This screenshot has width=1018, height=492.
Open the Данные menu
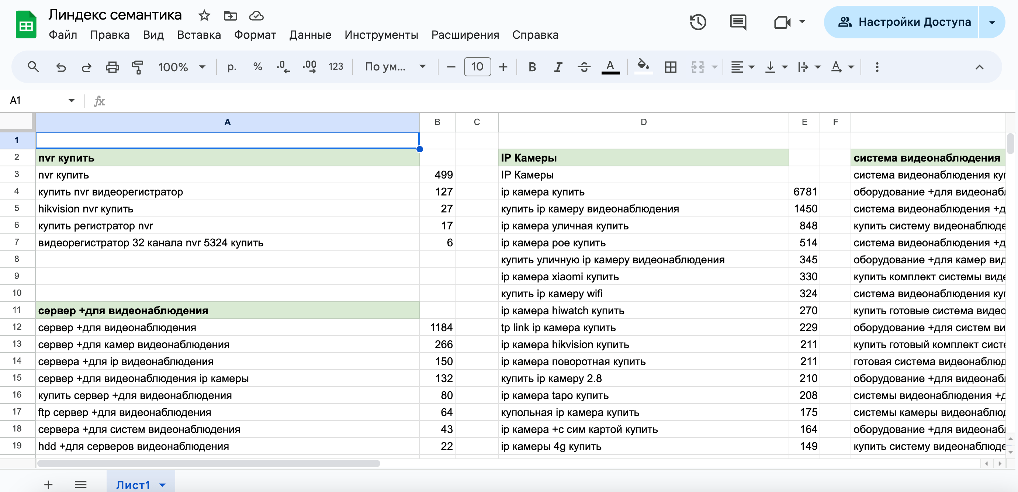(310, 35)
